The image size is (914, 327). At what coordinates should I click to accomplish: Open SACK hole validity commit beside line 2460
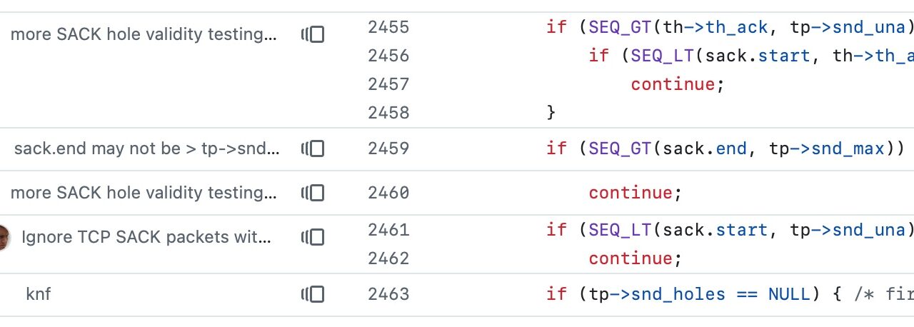144,193
